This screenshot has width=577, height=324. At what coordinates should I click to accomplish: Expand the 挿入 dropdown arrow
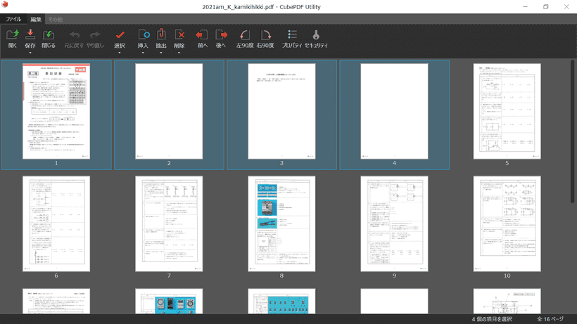point(143,53)
